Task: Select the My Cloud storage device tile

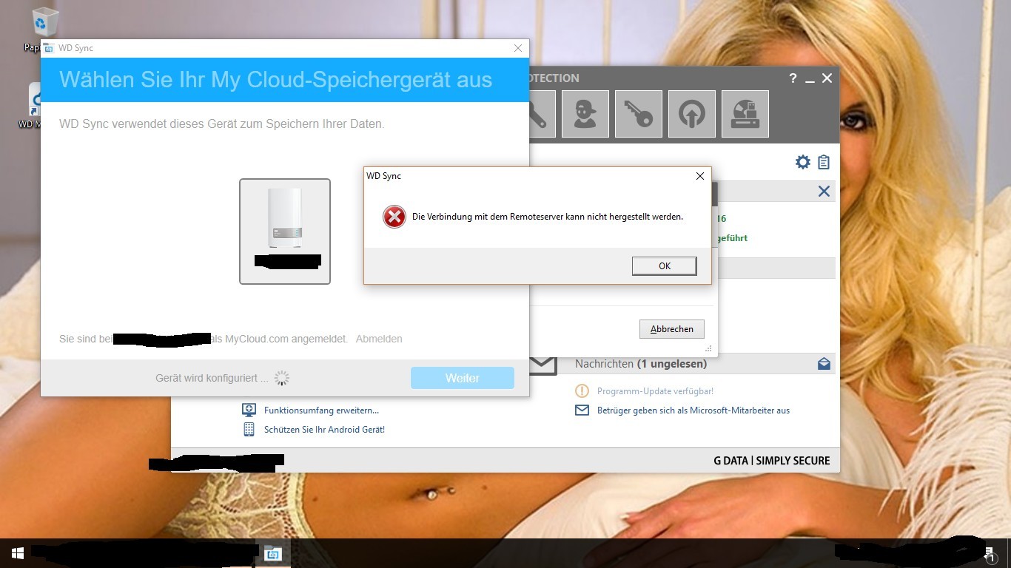Action: tap(285, 231)
